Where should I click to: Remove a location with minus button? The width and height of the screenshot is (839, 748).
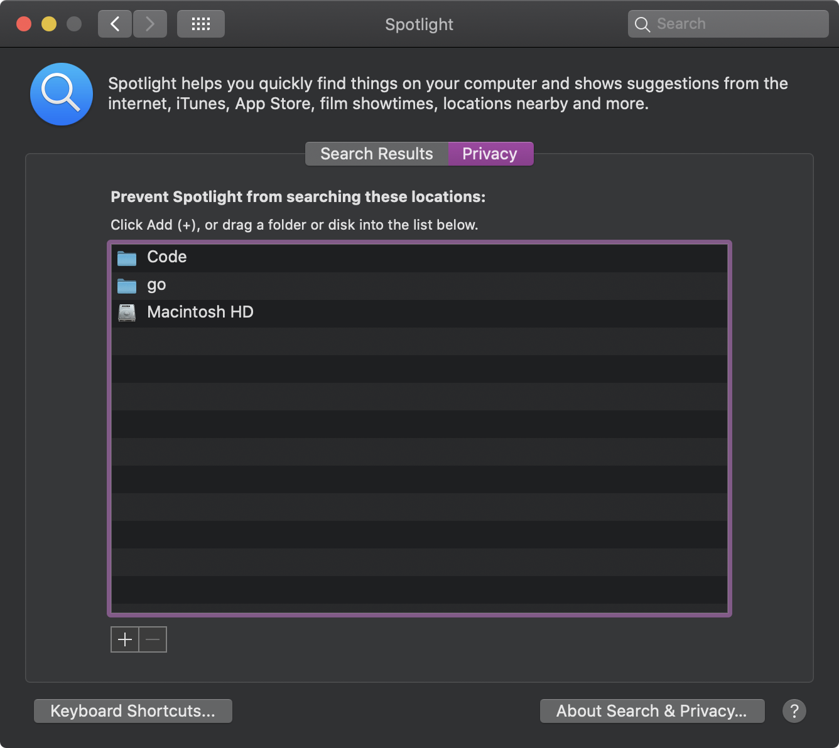[153, 639]
